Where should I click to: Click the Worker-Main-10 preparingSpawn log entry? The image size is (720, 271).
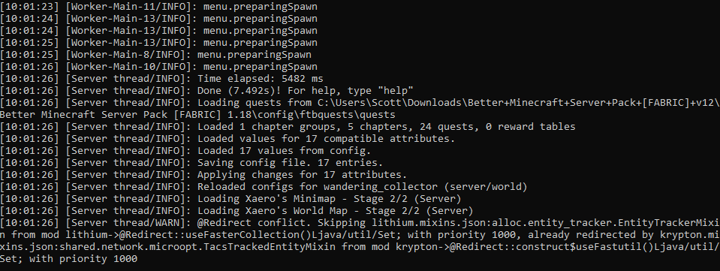[x=158, y=66]
